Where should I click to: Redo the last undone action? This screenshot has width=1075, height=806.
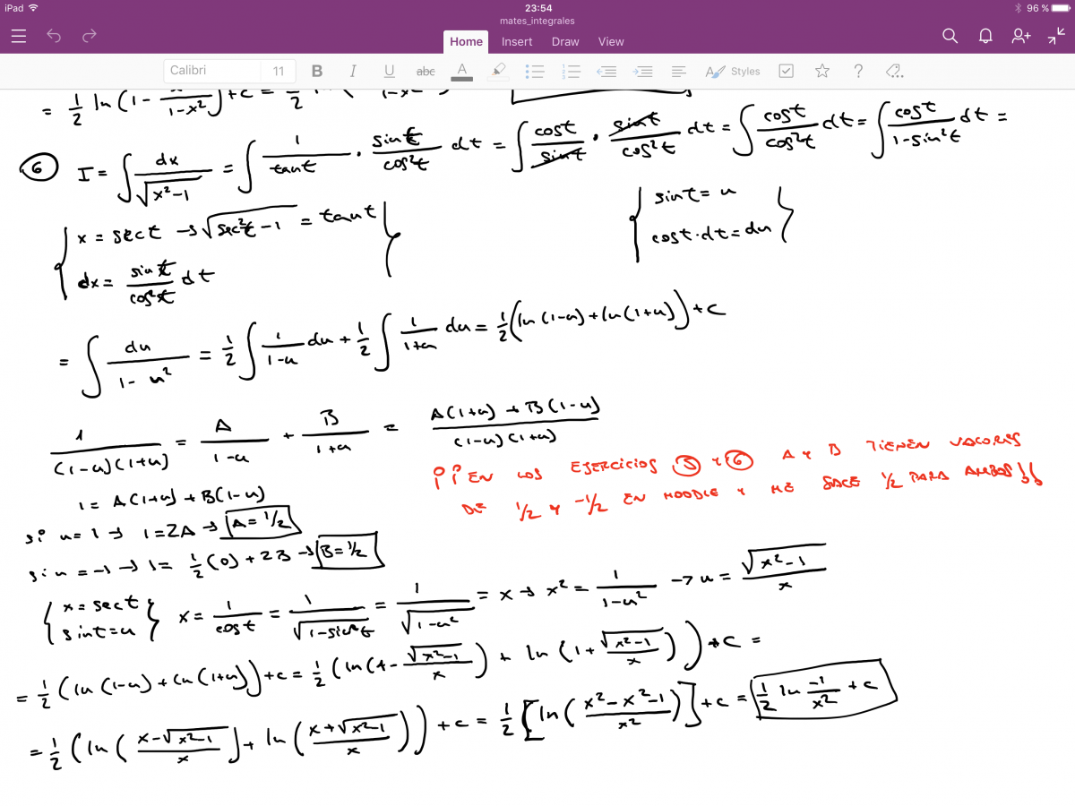(89, 36)
